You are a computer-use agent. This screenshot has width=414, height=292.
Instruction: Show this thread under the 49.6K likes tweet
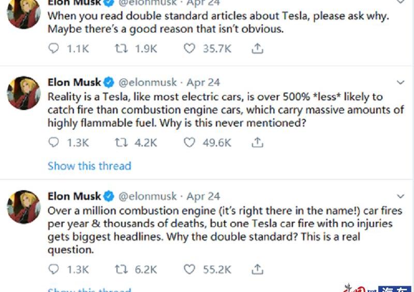[89, 166]
